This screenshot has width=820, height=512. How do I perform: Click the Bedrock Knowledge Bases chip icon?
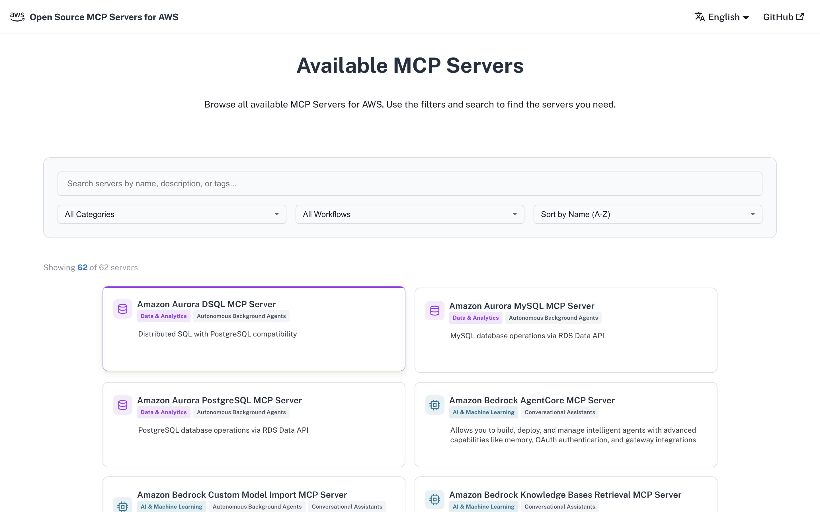pyautogui.click(x=435, y=499)
